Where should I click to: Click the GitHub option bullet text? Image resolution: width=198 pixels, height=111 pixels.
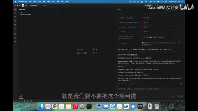[140, 69]
